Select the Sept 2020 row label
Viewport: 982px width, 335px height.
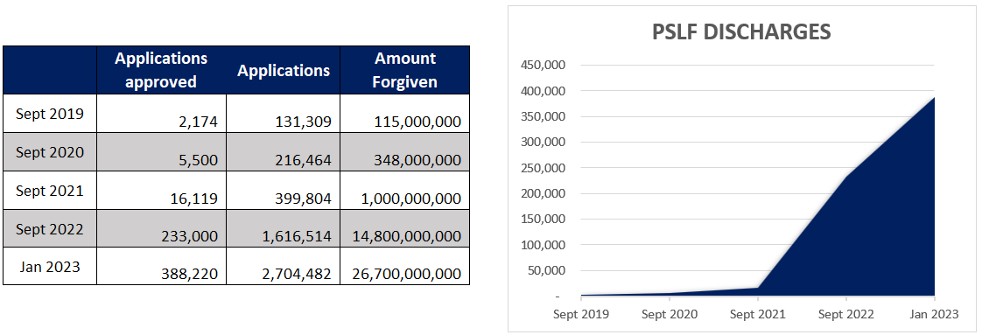[50, 151]
